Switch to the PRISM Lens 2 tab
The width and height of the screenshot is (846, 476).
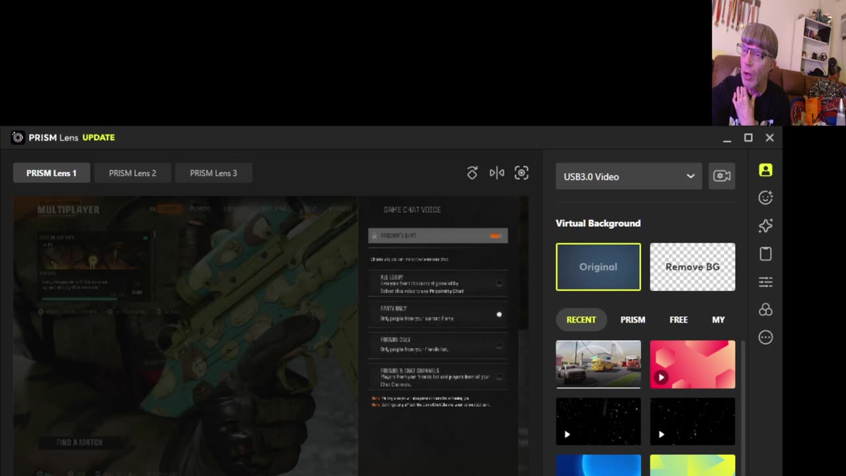point(133,173)
